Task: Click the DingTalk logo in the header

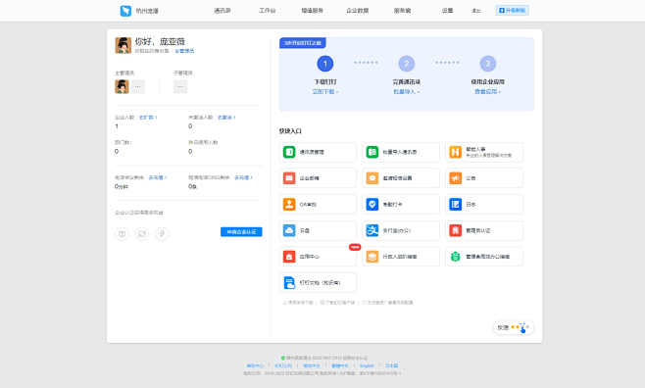Action: pos(125,11)
